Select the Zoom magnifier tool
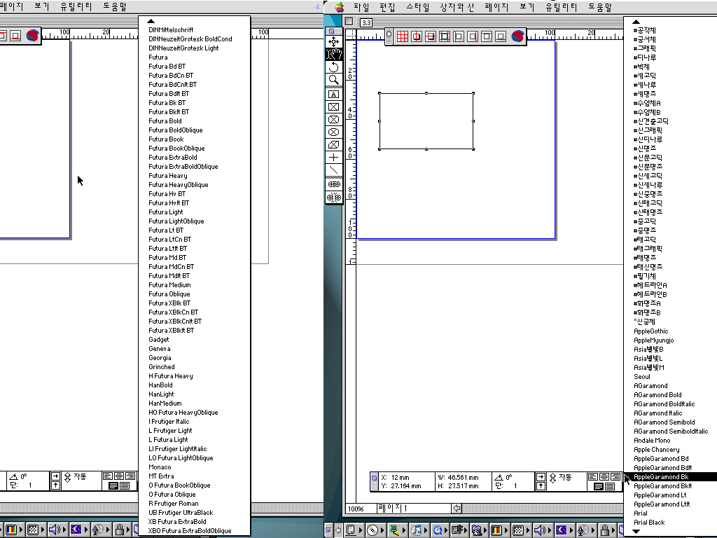The image size is (717, 538). pos(334,80)
